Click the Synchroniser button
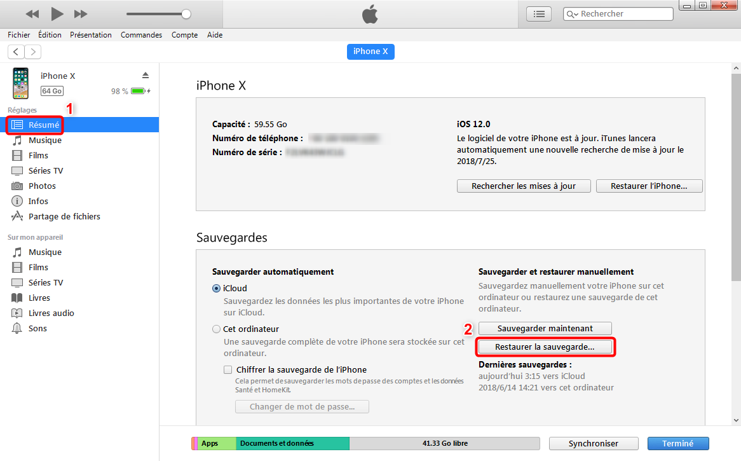This screenshot has width=741, height=461. click(594, 443)
